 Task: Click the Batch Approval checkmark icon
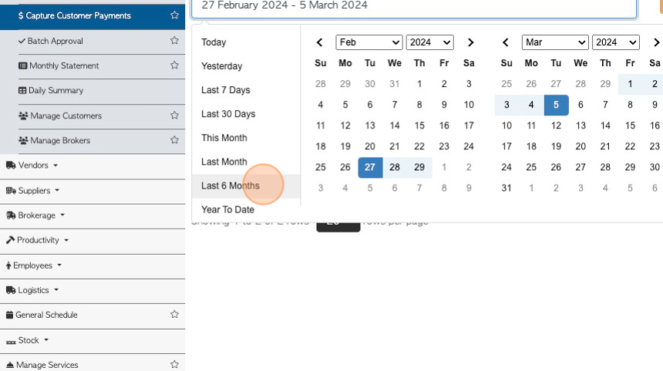click(22, 41)
